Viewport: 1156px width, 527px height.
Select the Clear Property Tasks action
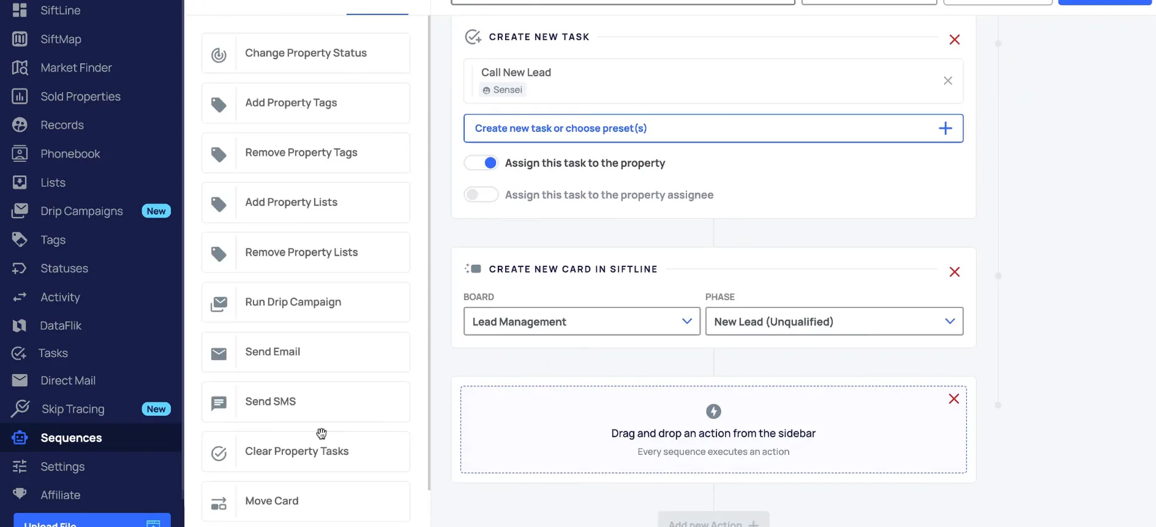pos(306,452)
